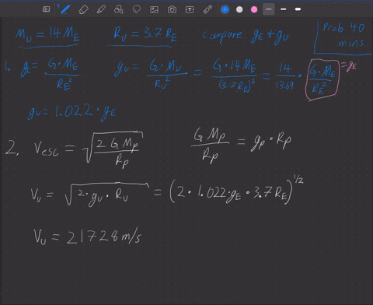Select the Laser pointer tool
This screenshot has width=373, height=305.
point(207,9)
